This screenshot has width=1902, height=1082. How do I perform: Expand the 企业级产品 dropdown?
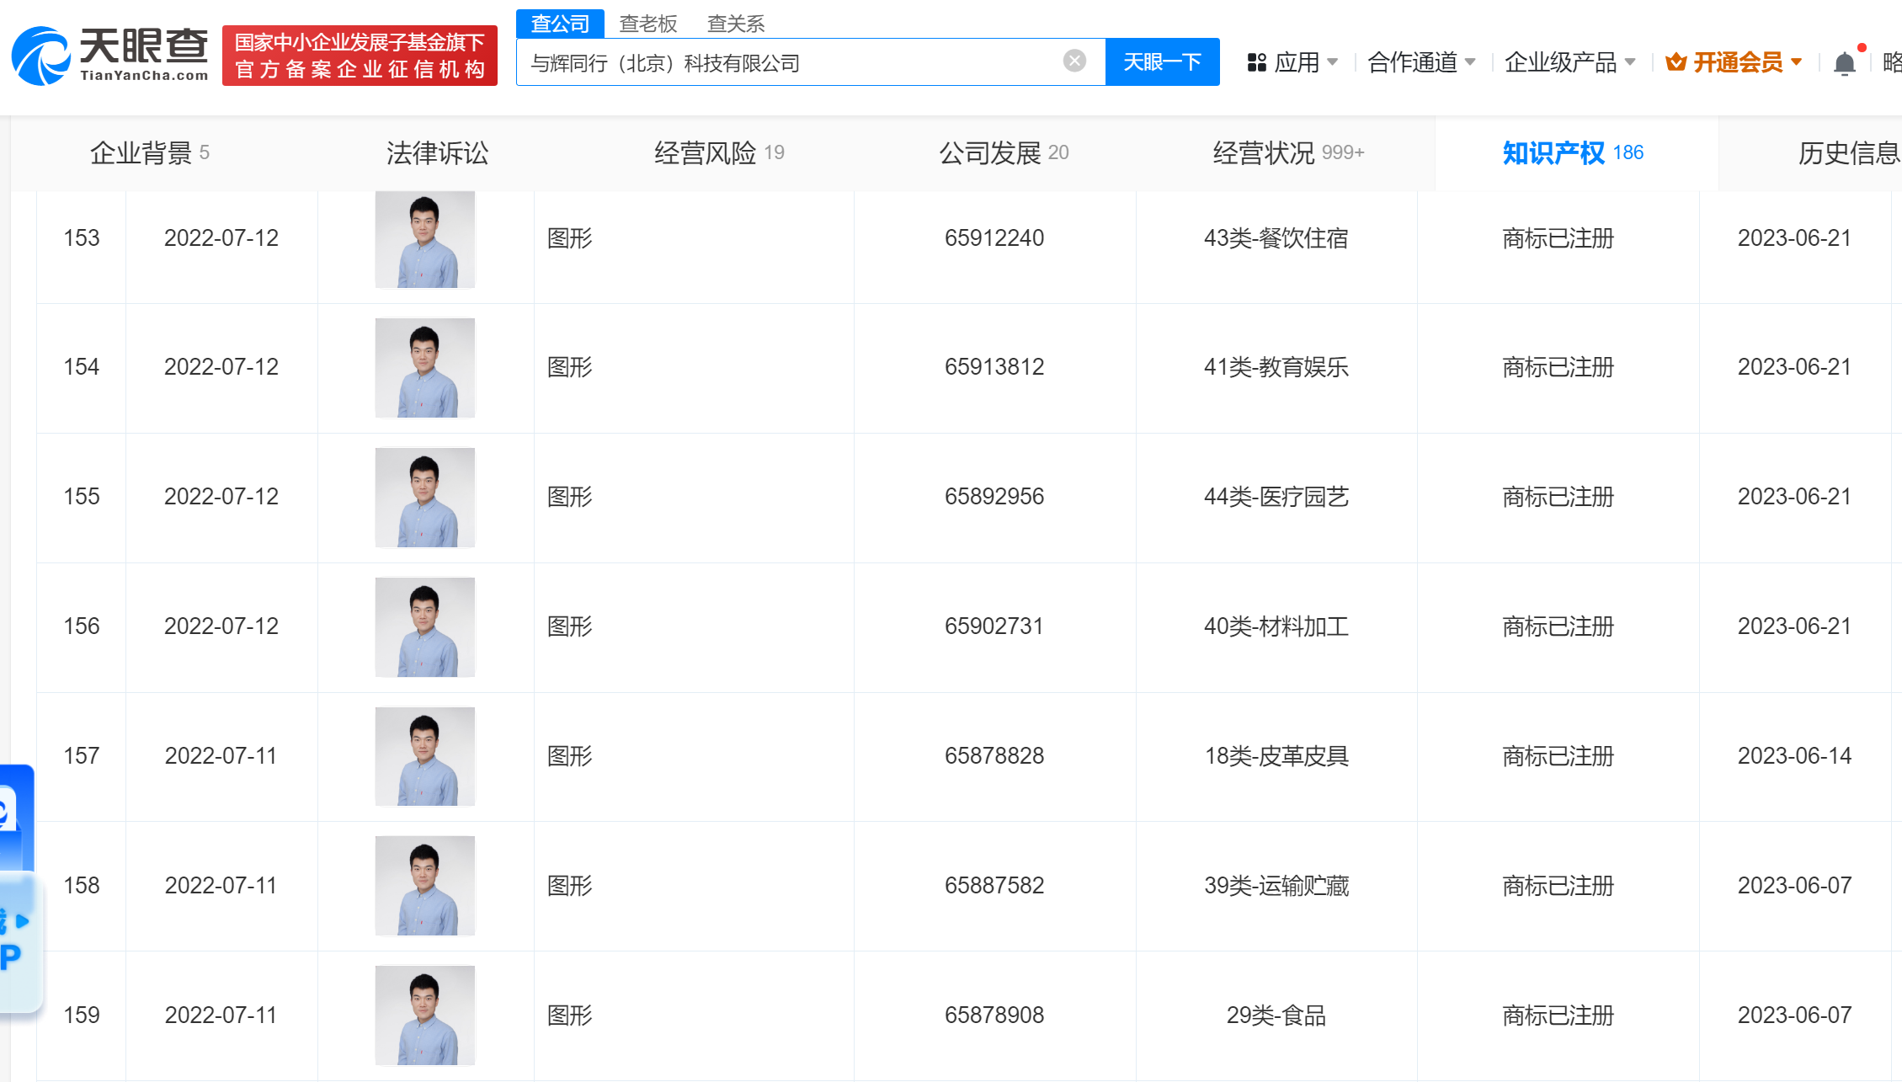tap(1569, 62)
